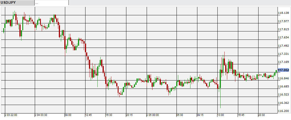Click the 20:30 time axis label
The height and width of the screenshot is (120, 291).
[262, 115]
